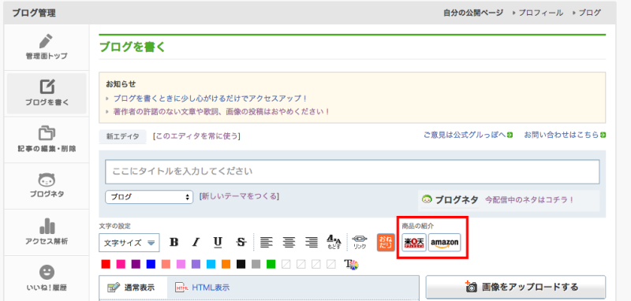Pick the medium purple color swatch
631x301 pixels.
[x=196, y=264]
